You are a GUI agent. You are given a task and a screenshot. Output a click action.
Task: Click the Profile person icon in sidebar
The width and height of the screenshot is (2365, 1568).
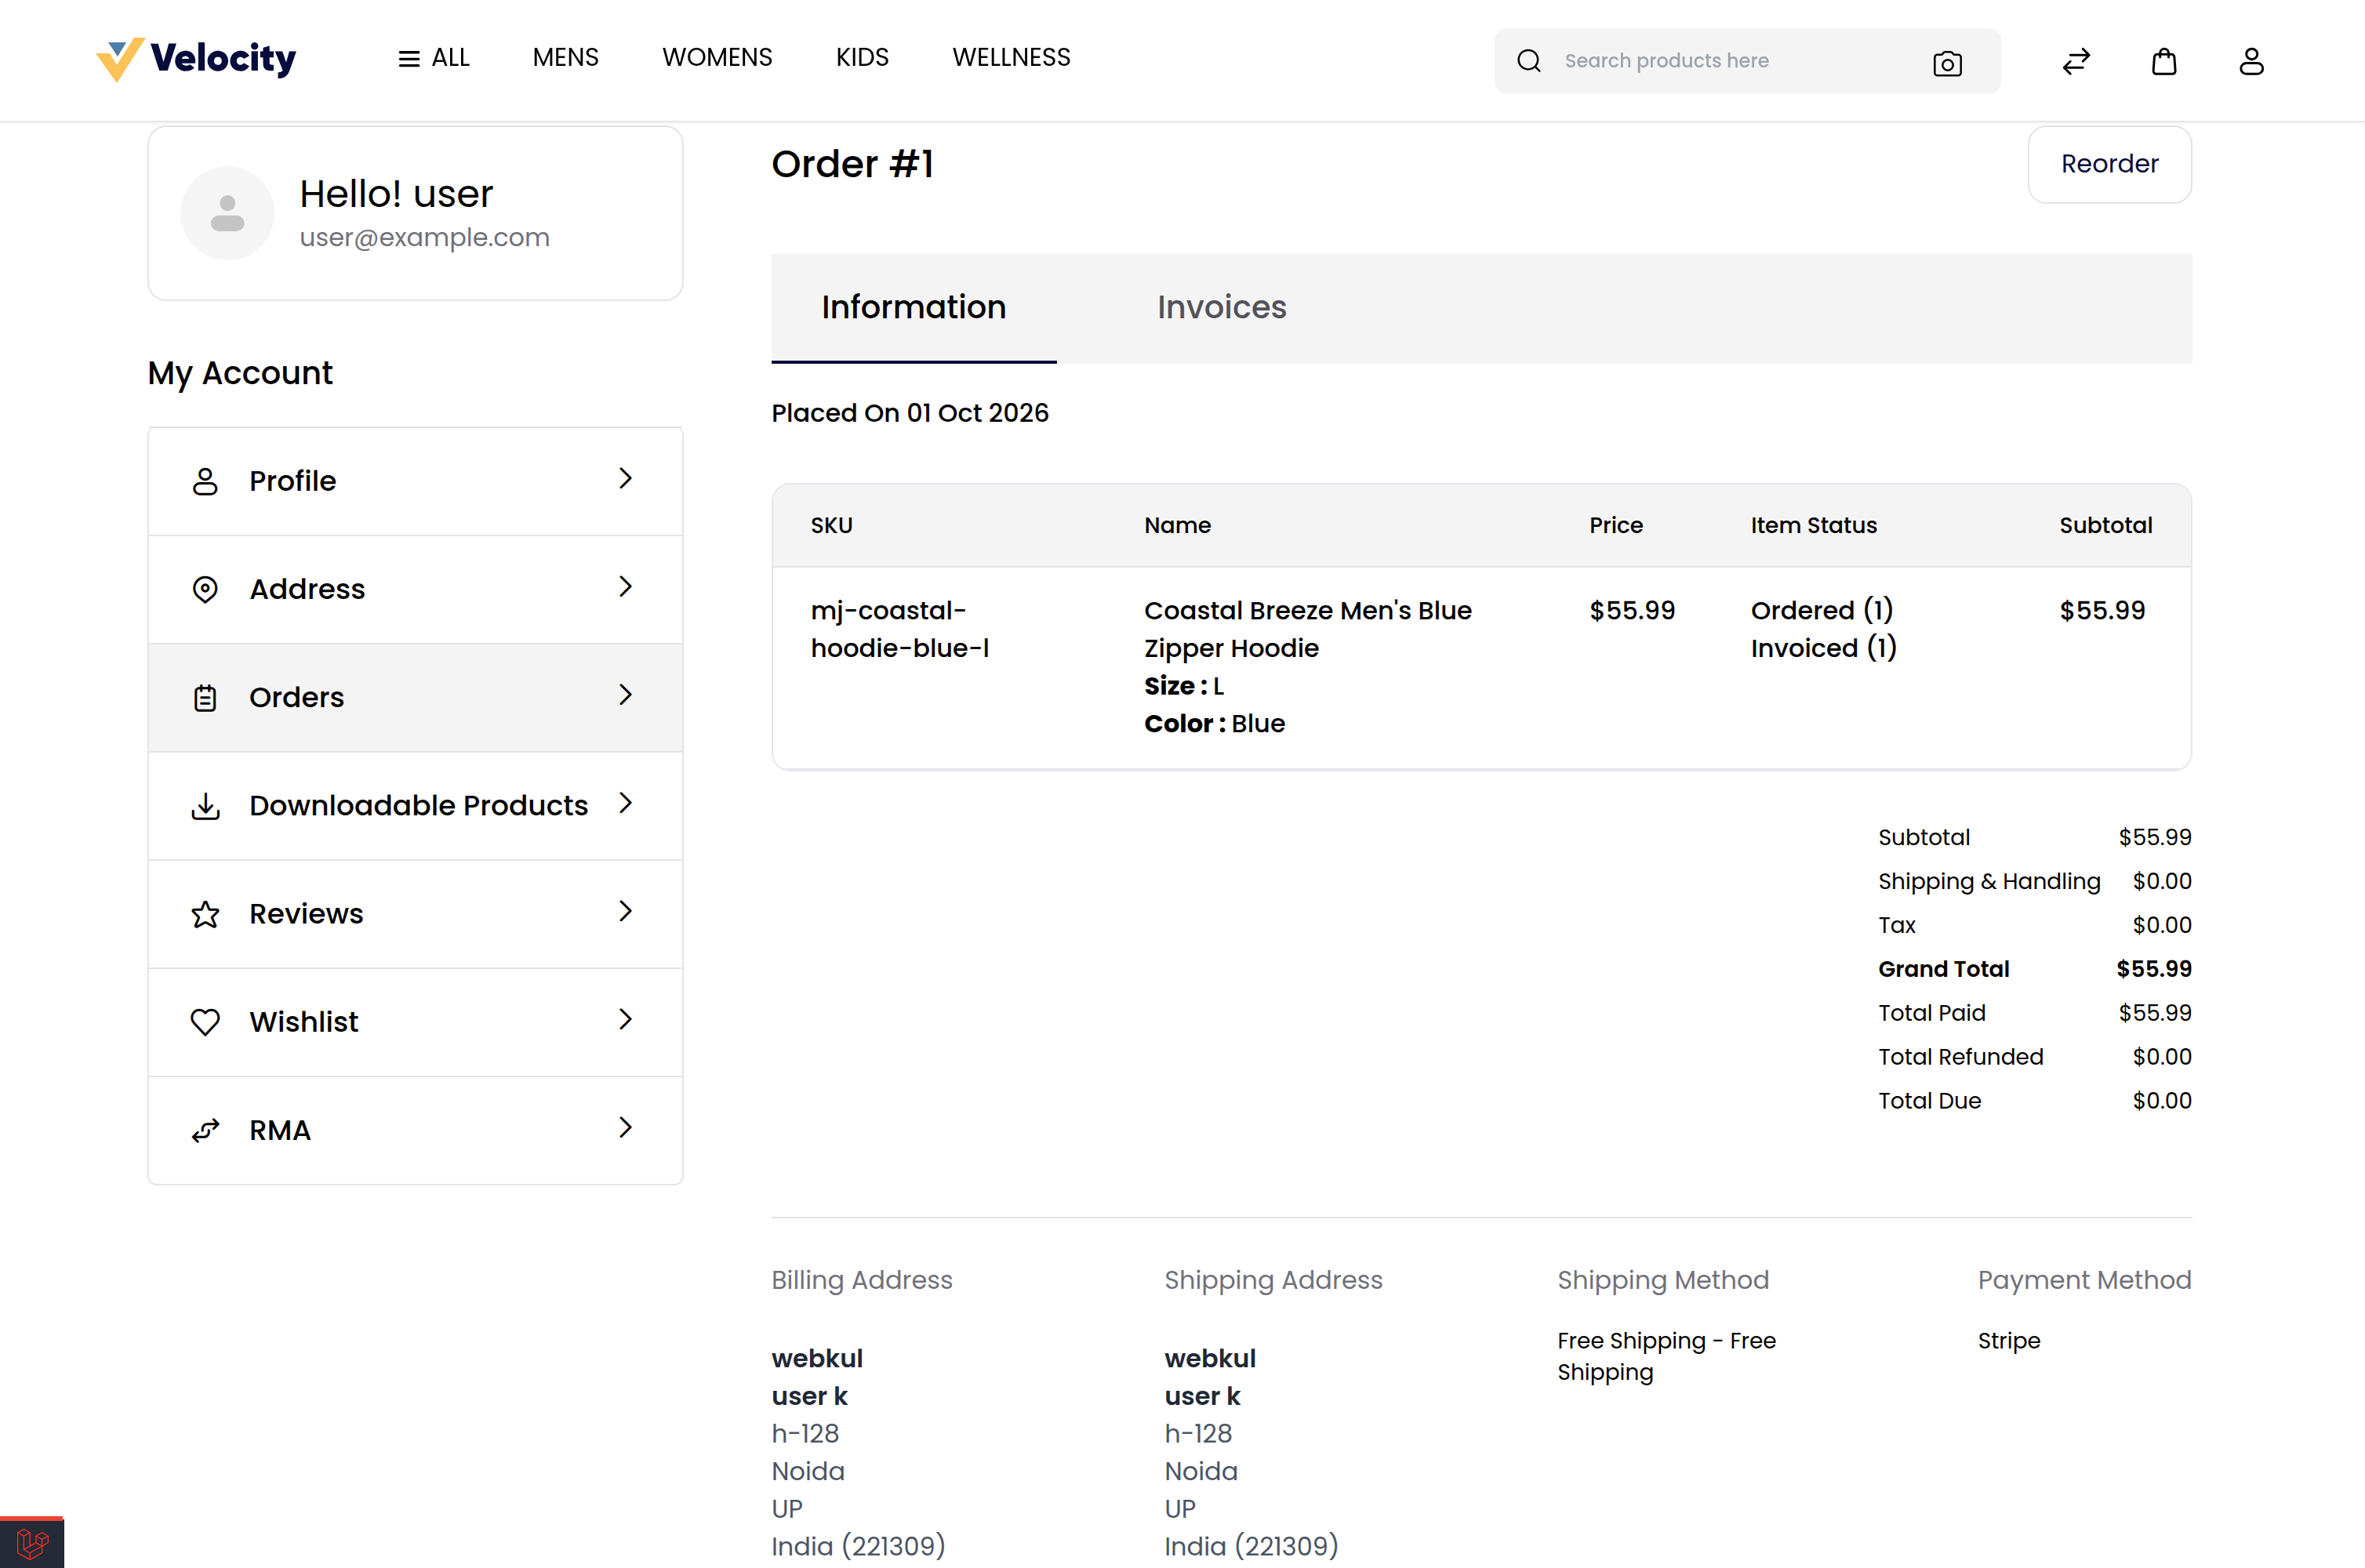pos(205,481)
